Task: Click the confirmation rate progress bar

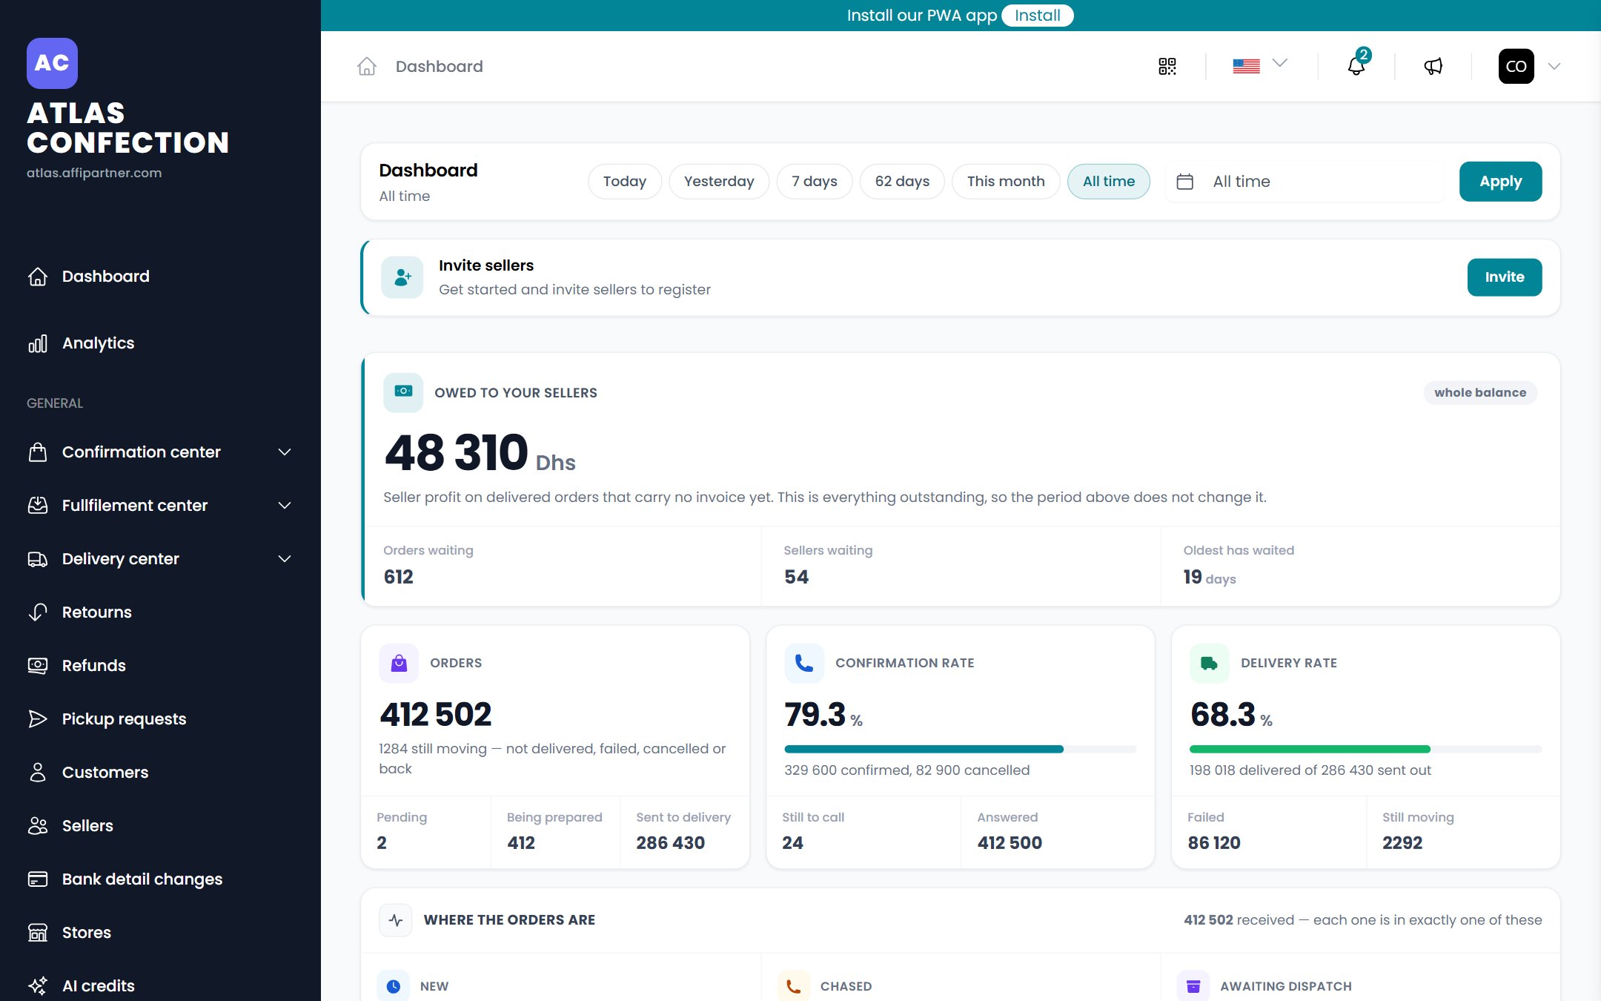Action: coord(961,750)
